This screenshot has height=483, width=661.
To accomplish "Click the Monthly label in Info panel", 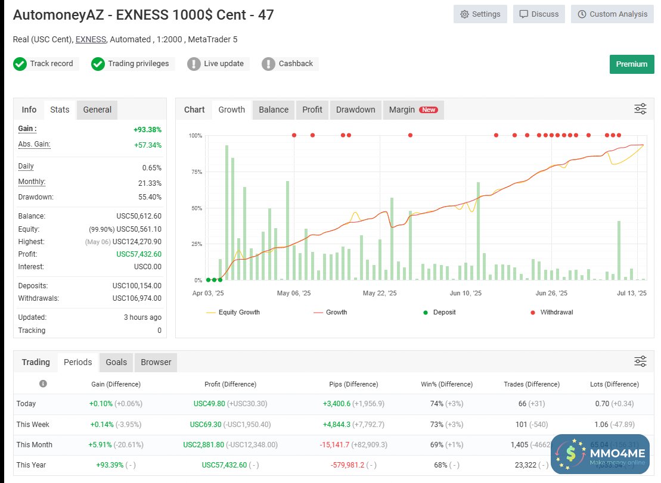I will coord(32,182).
